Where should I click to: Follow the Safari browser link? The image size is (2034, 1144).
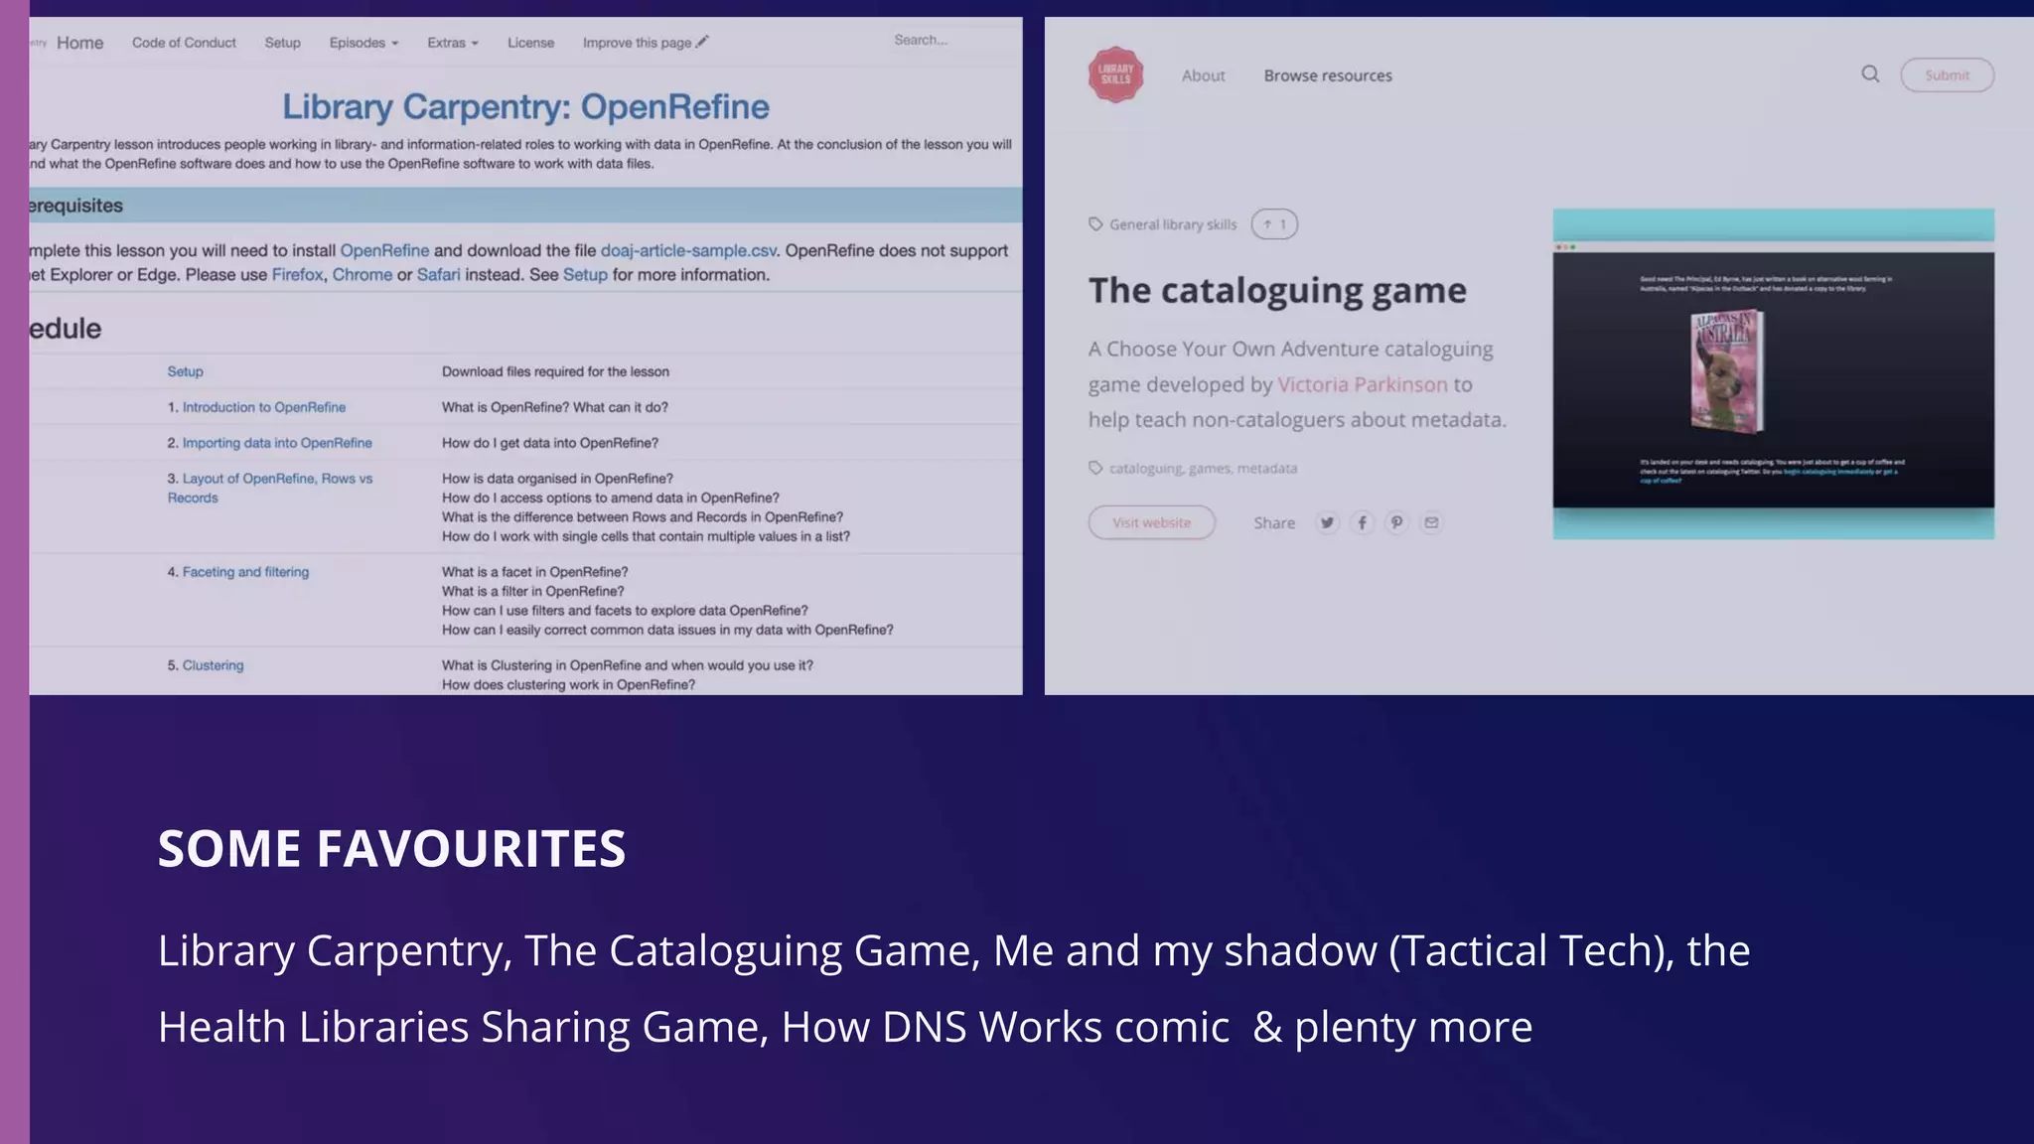[438, 274]
